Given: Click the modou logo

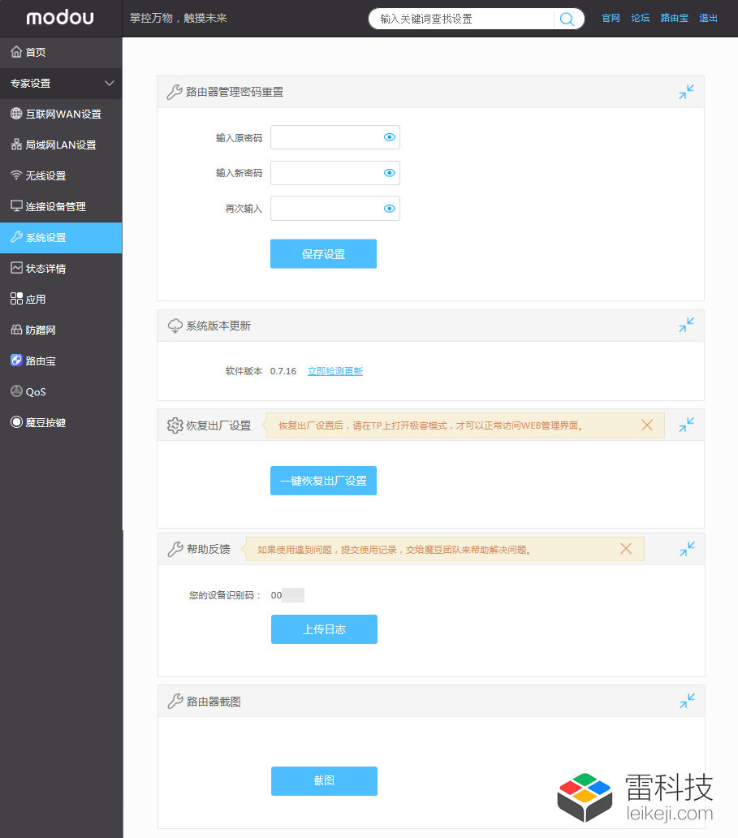Looking at the screenshot, I should (x=60, y=18).
